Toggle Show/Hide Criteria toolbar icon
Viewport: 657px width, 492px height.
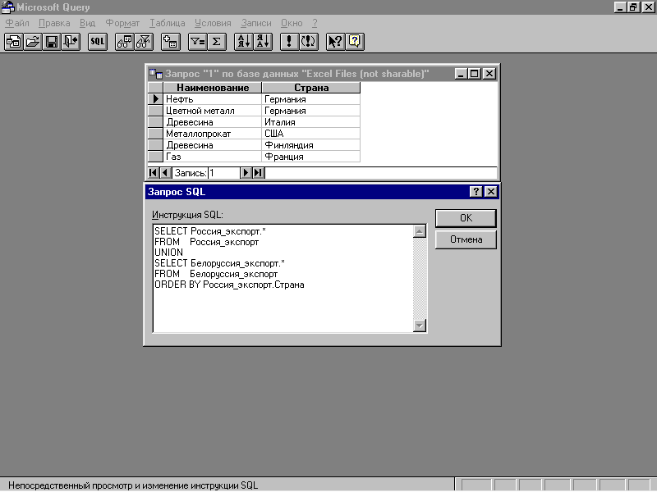[x=144, y=42]
